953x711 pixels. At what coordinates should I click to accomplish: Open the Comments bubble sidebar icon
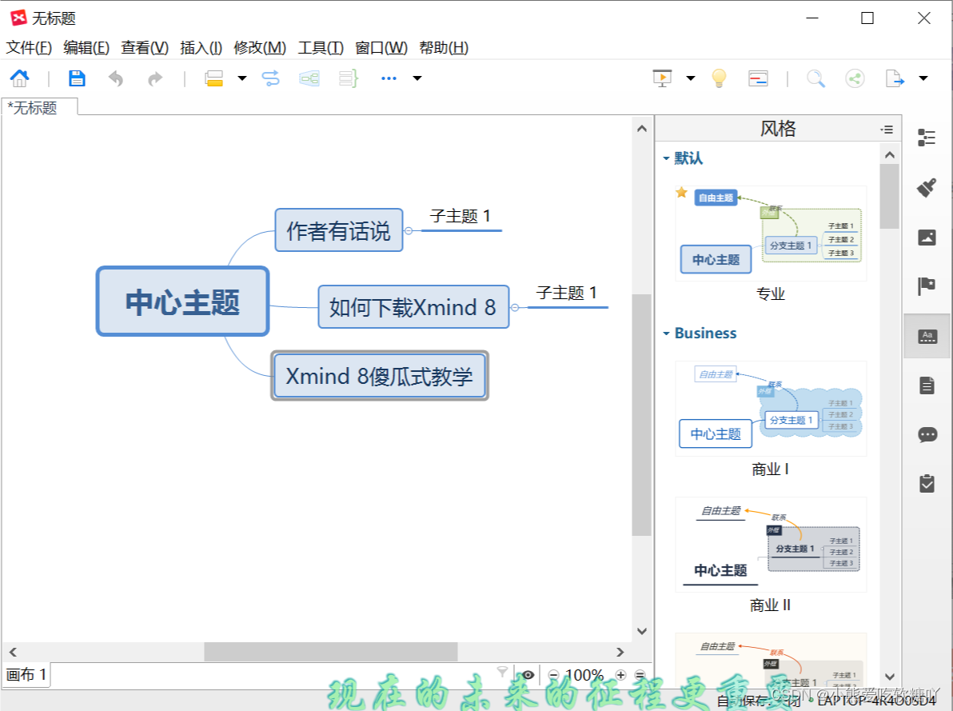(x=927, y=435)
